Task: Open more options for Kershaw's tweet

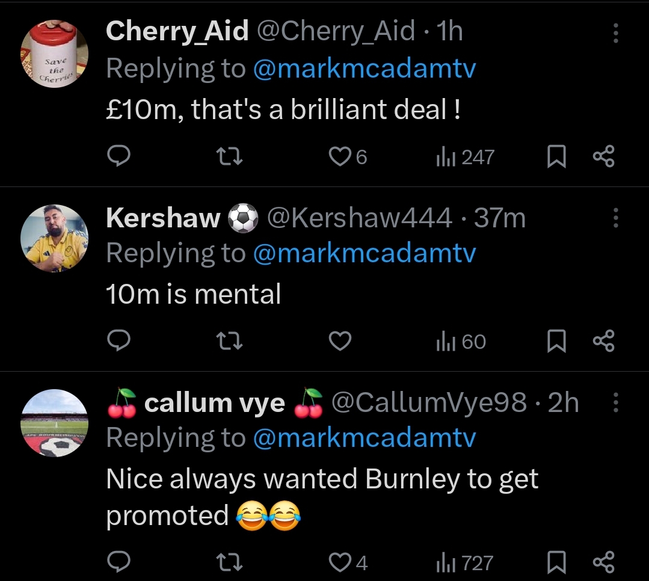Action: click(615, 218)
